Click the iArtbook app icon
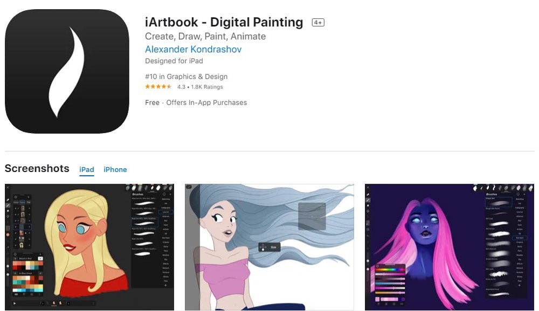This screenshot has height=311, width=539. 67,71
